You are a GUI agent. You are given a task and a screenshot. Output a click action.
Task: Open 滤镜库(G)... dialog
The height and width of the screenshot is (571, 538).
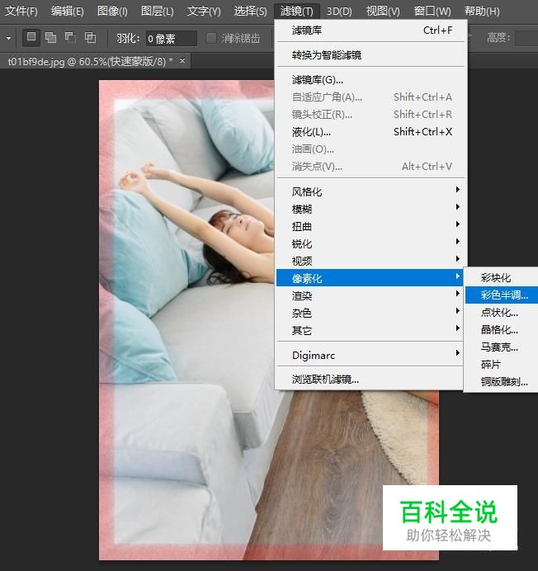pyautogui.click(x=370, y=79)
